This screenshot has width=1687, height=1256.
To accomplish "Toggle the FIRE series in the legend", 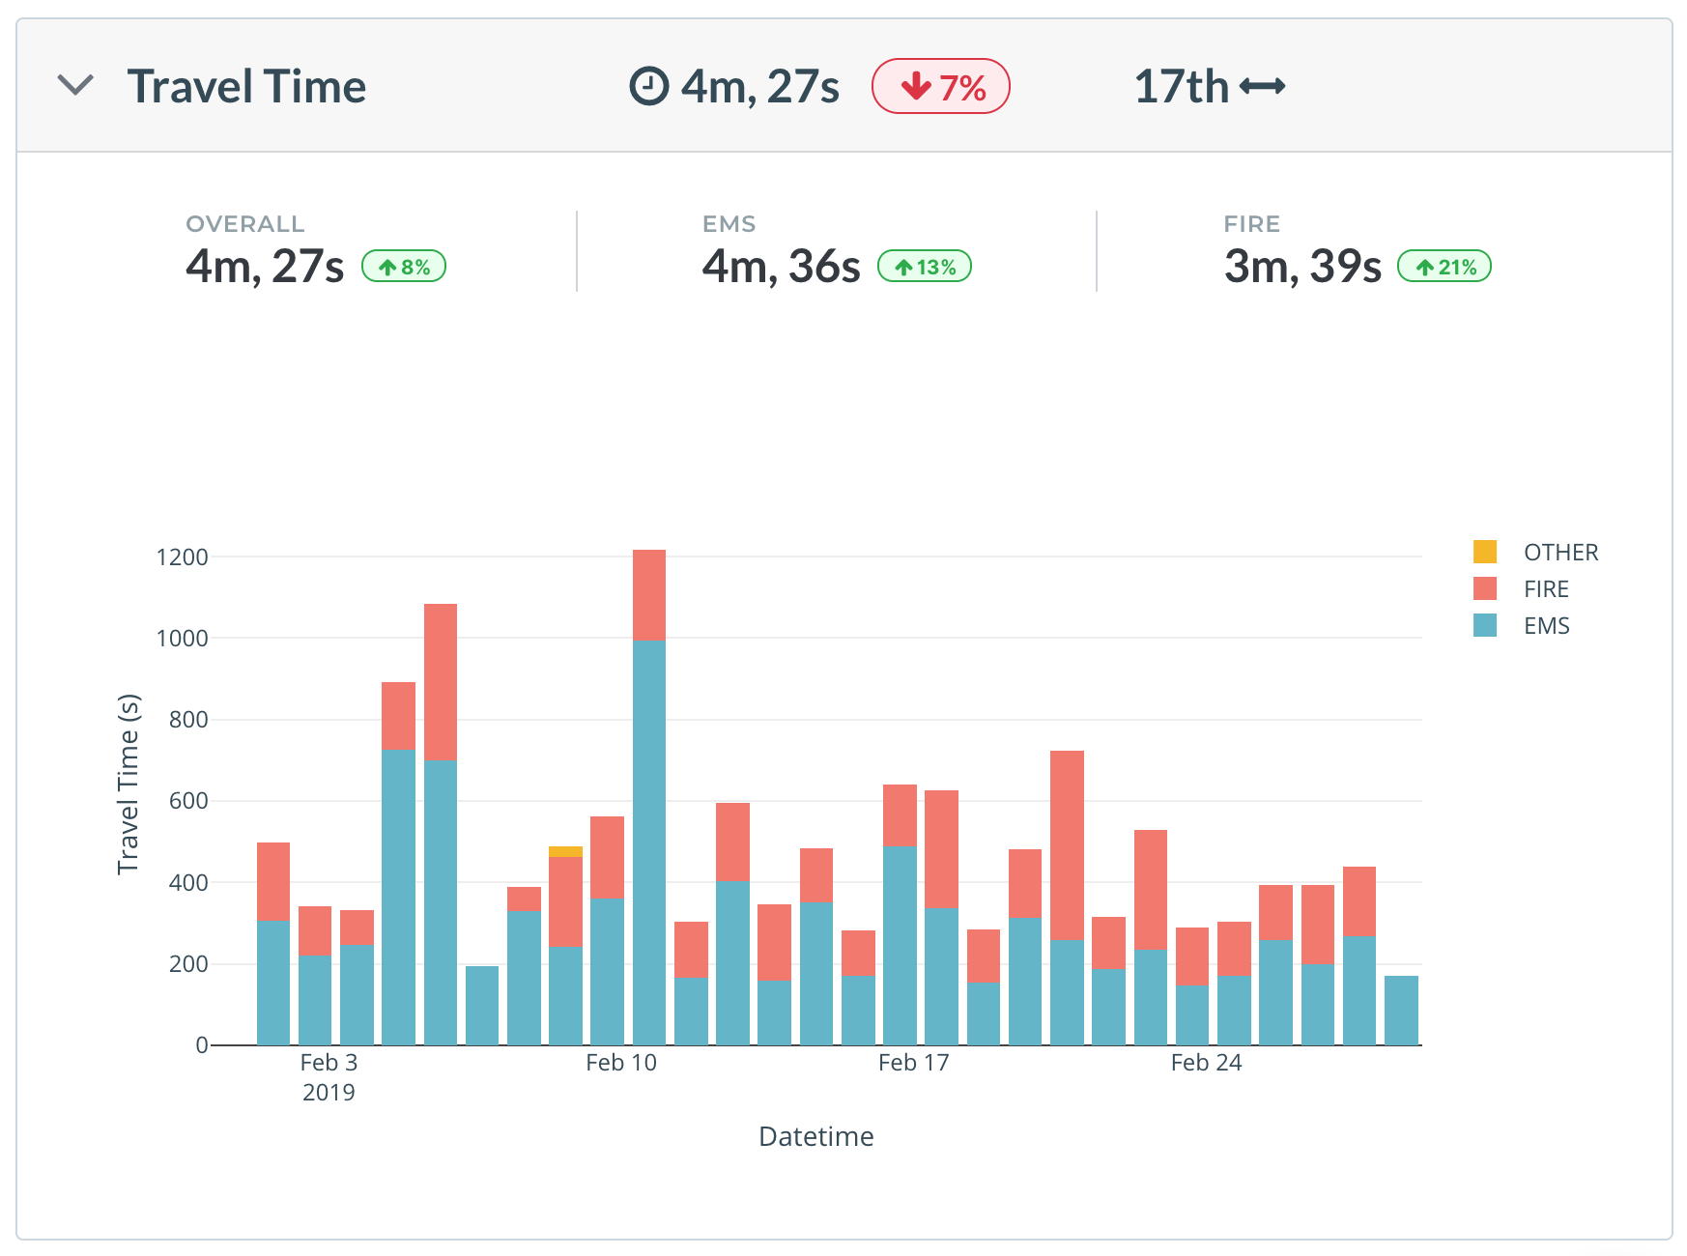I will tap(1545, 589).
